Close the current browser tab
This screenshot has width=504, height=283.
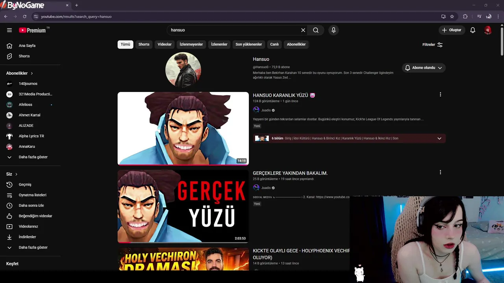pos(67,6)
